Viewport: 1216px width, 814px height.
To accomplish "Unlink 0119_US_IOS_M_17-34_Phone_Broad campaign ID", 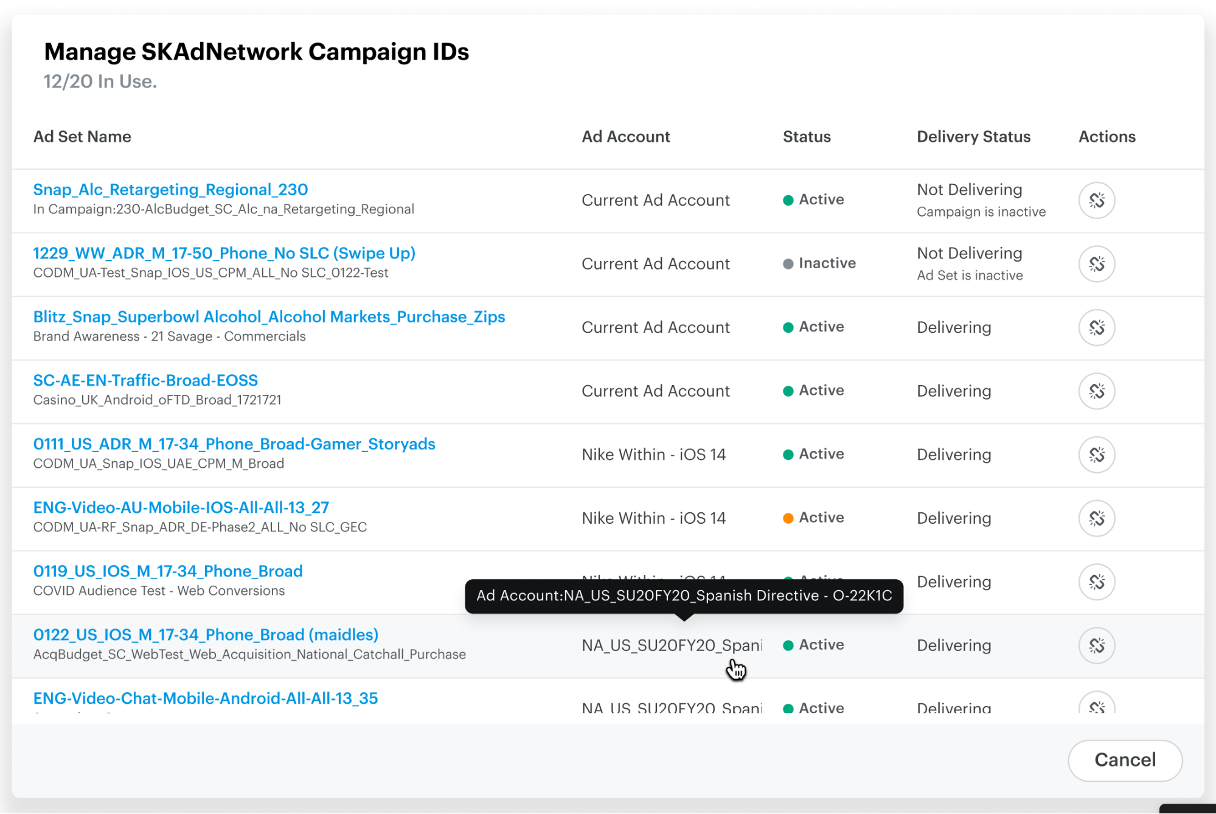I will [x=1096, y=582].
